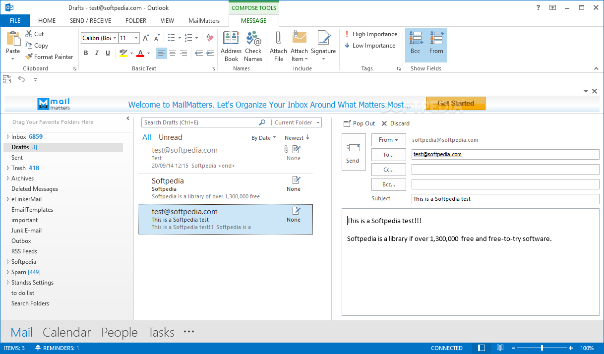The width and height of the screenshot is (604, 354).
Task: Click the Paste clipboard icon
Action: [13, 39]
